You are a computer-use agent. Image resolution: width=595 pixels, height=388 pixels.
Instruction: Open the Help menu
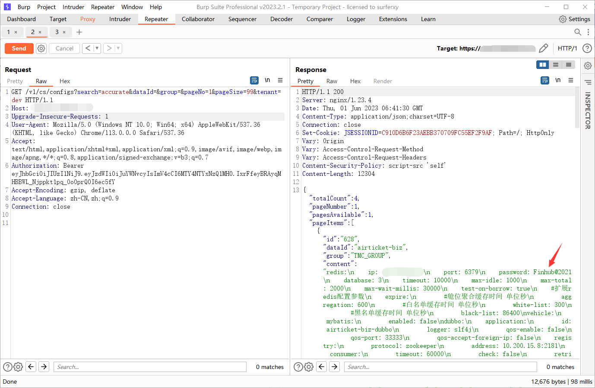tap(156, 7)
